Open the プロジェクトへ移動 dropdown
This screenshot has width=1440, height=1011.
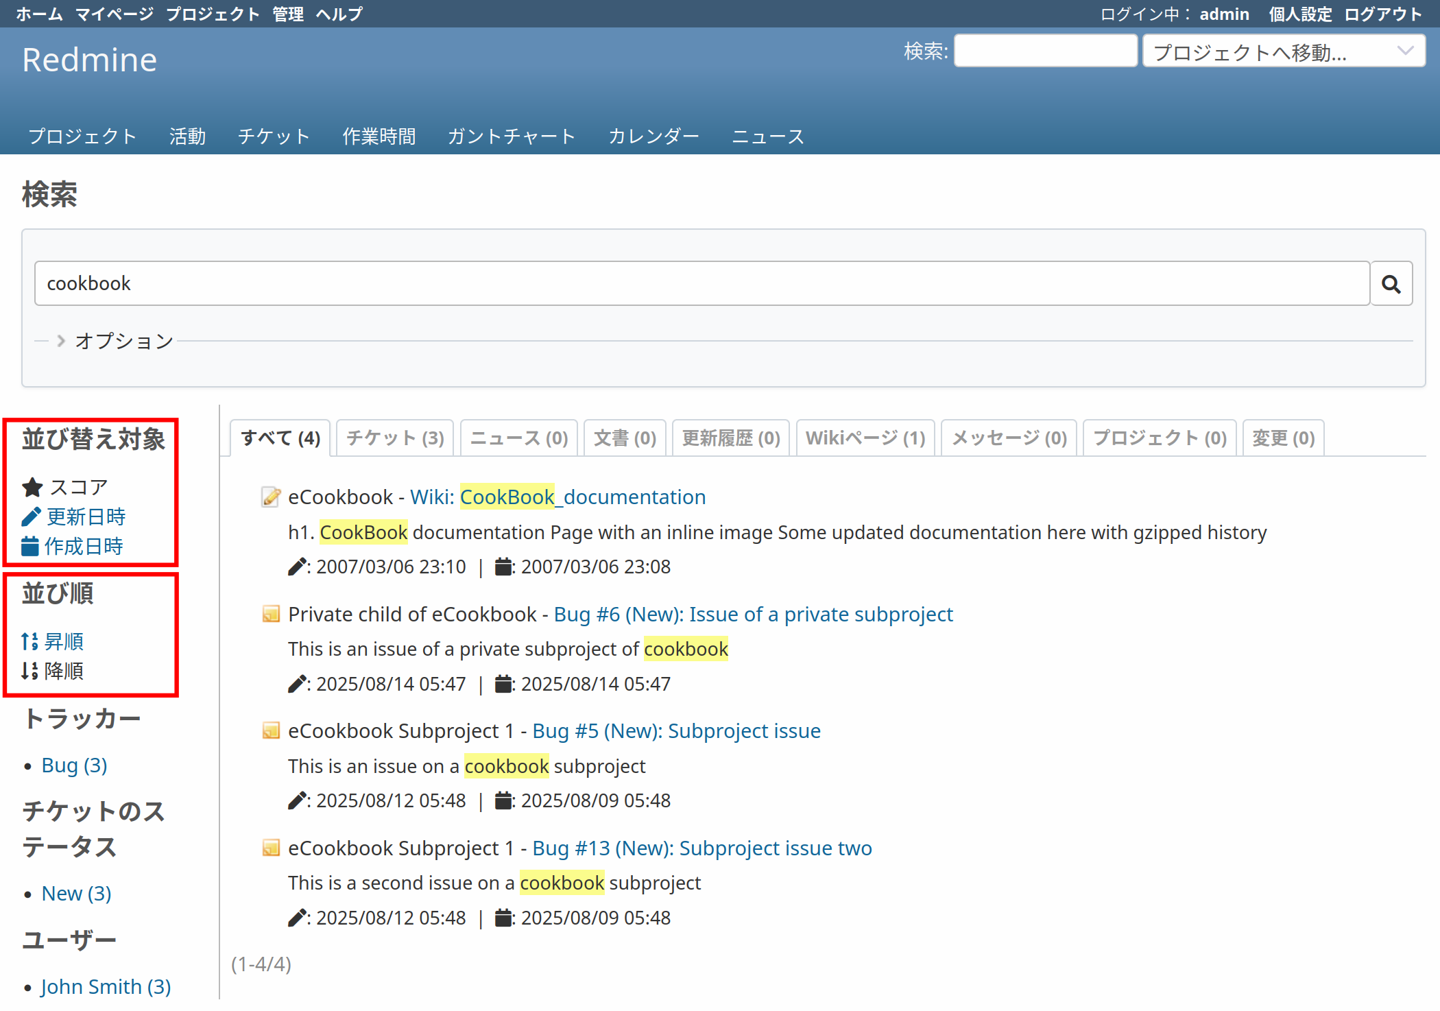pyautogui.click(x=1283, y=51)
